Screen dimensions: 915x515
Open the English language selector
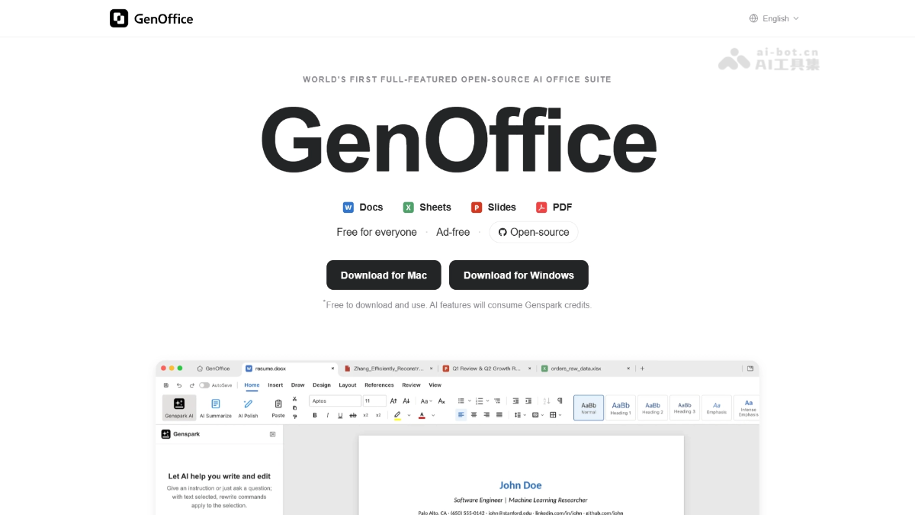click(774, 18)
